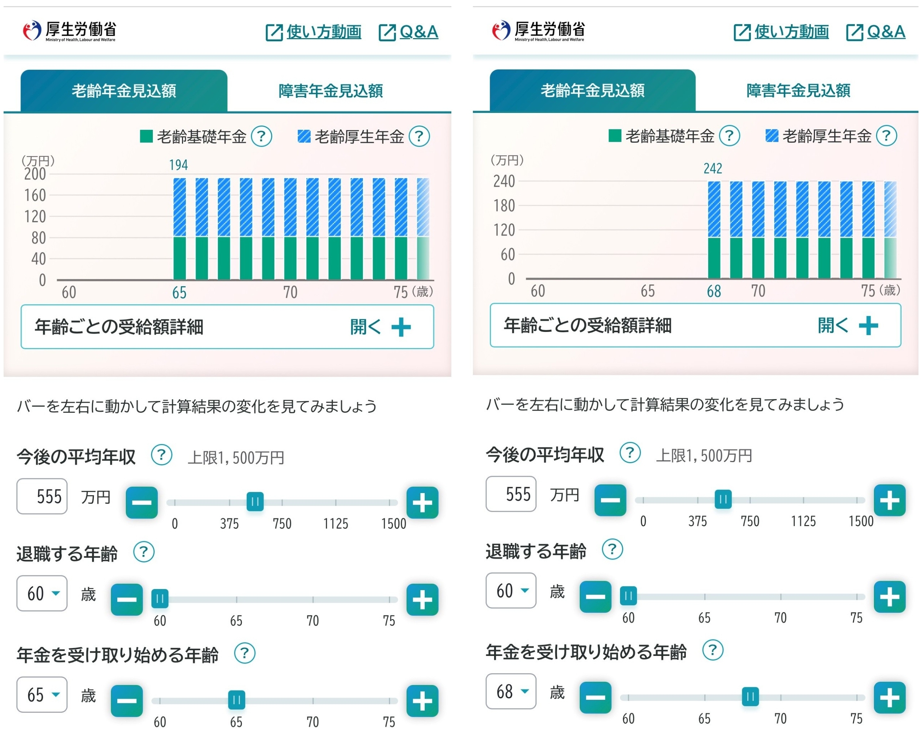The image size is (921, 739).
Task: Select 老齢年金見込額 tab in right panel
Action: (593, 90)
